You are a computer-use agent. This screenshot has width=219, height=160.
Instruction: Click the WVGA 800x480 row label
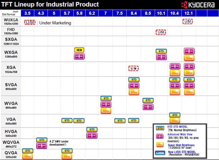[x=11, y=105]
